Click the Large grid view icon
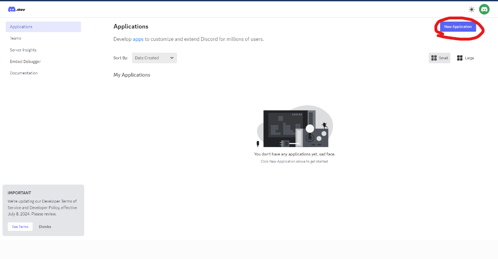Screen dimensions: 498x259 [x=460, y=58]
